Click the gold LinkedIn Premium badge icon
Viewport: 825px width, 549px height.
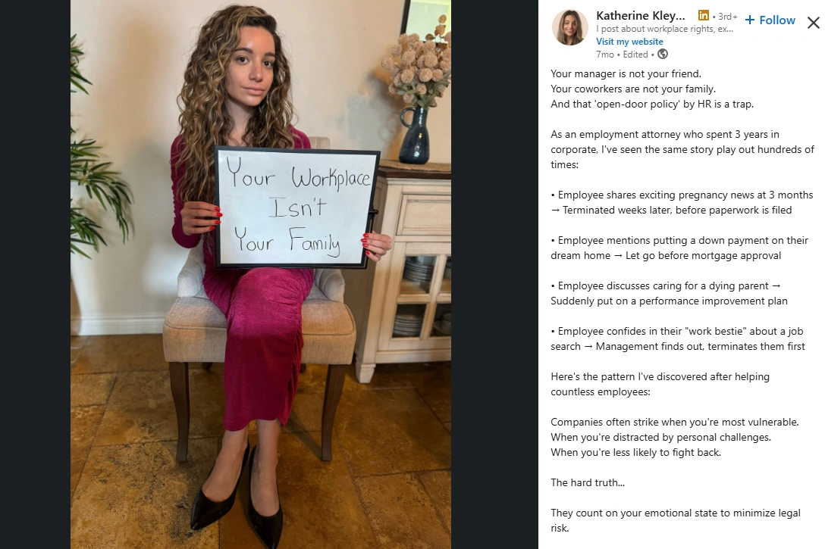tap(704, 15)
